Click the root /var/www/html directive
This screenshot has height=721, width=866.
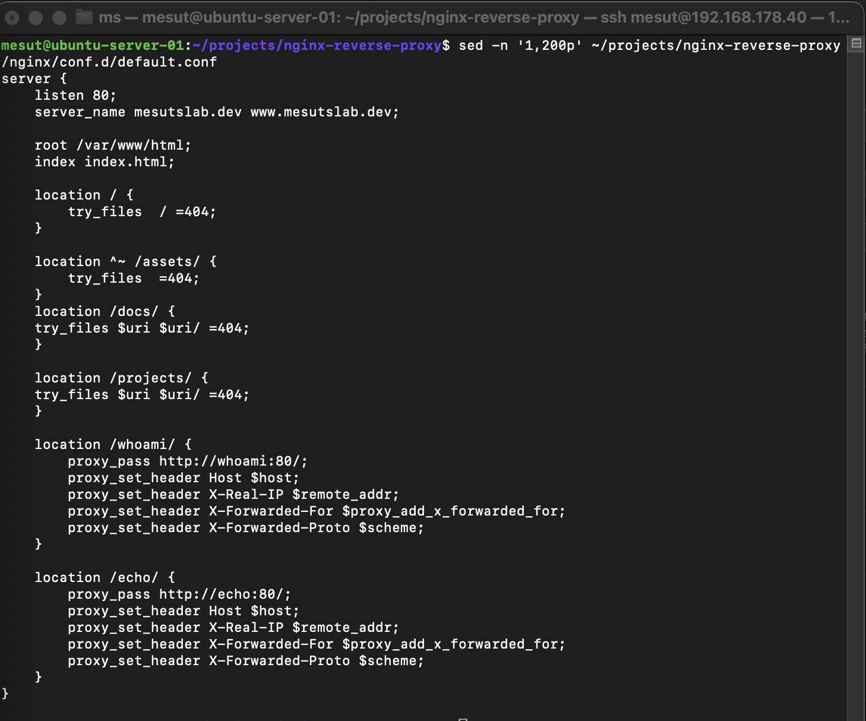[x=112, y=144]
